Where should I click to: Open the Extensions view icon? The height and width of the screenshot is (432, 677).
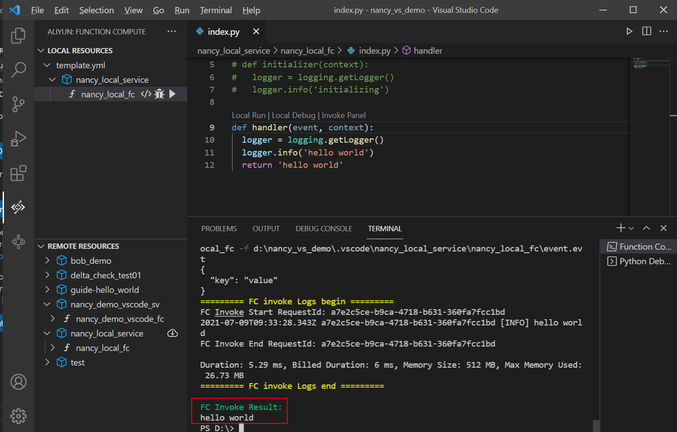(18, 173)
